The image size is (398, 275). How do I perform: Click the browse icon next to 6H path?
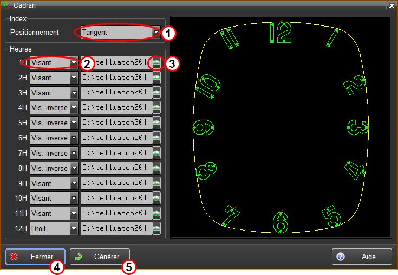156,138
